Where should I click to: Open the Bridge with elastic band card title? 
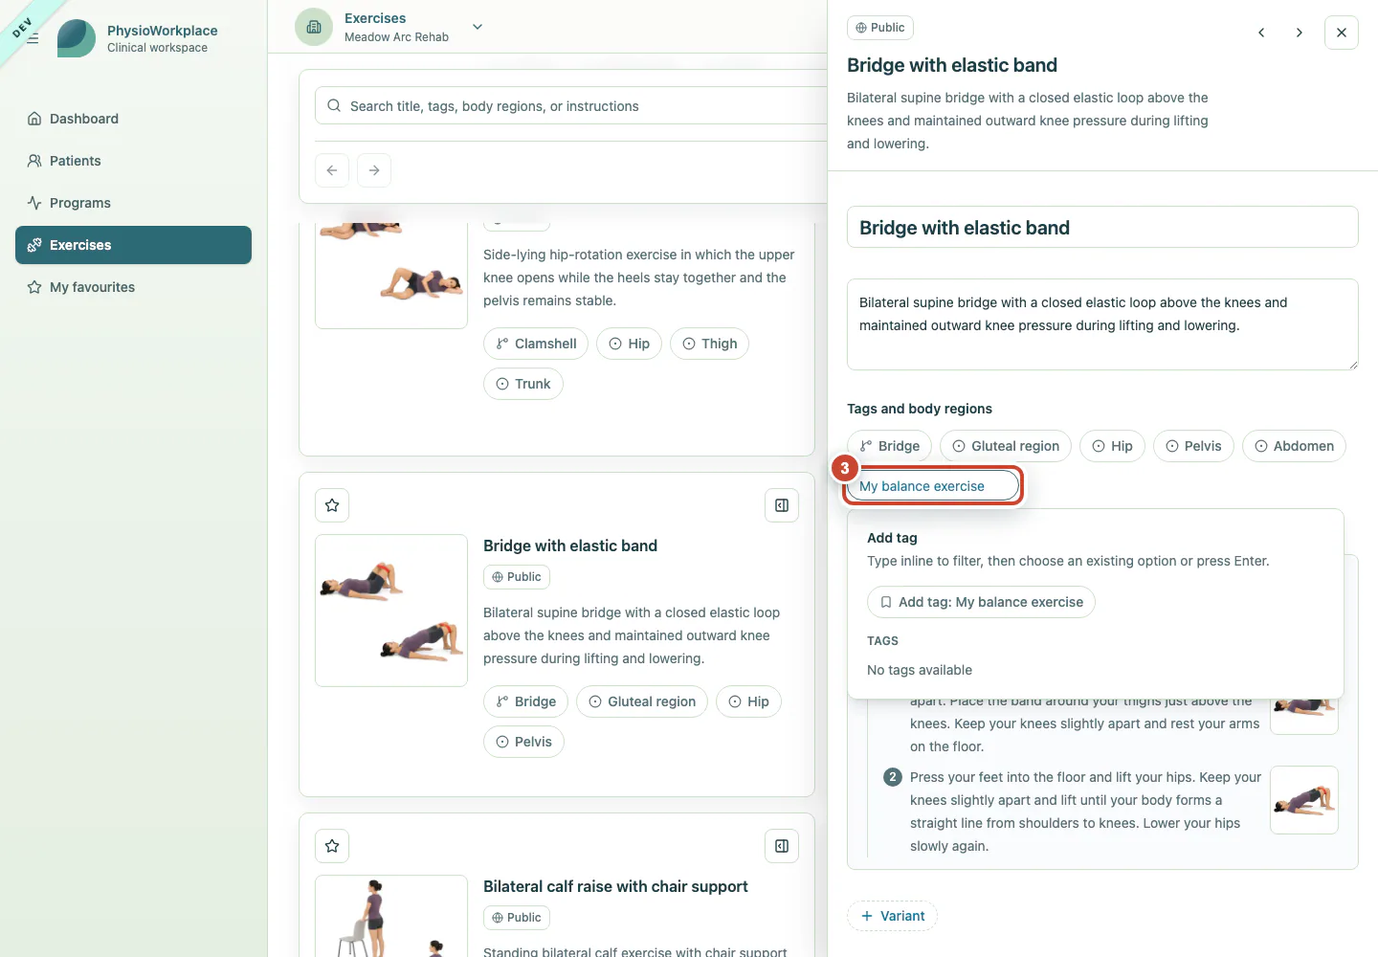pos(570,545)
